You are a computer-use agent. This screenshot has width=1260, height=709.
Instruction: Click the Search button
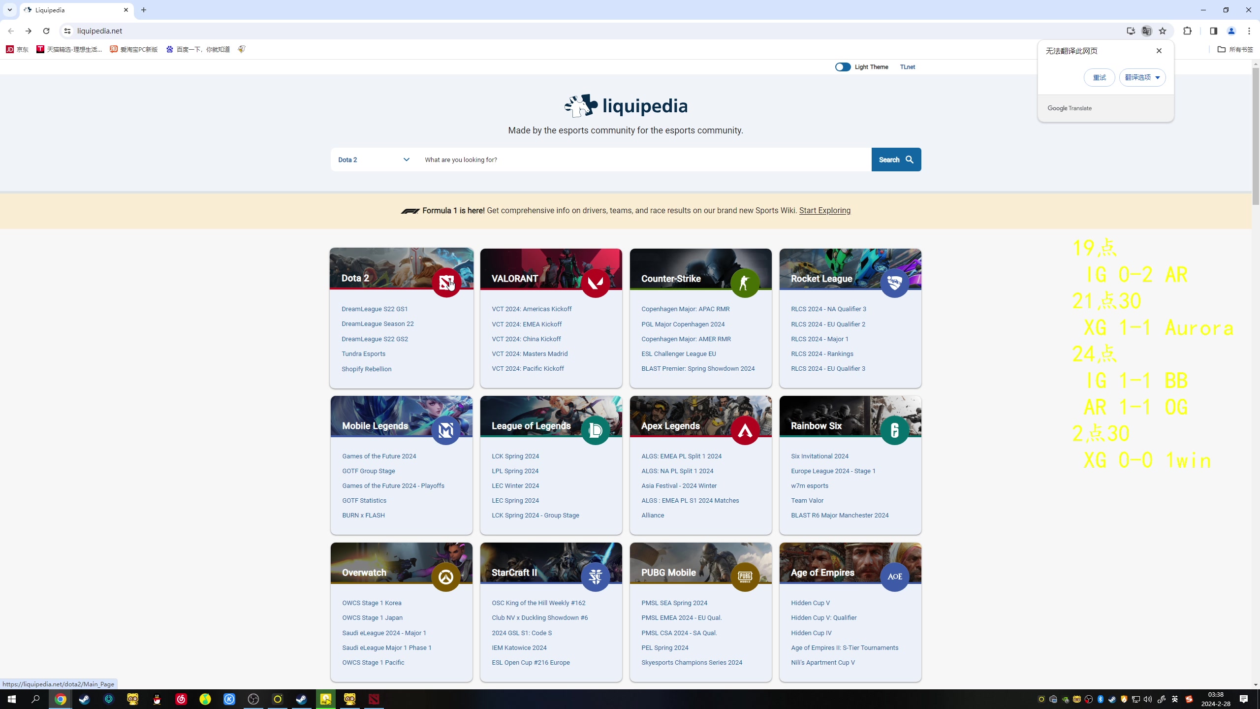(896, 160)
